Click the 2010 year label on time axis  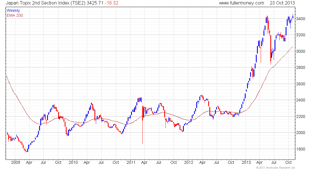[73, 162]
